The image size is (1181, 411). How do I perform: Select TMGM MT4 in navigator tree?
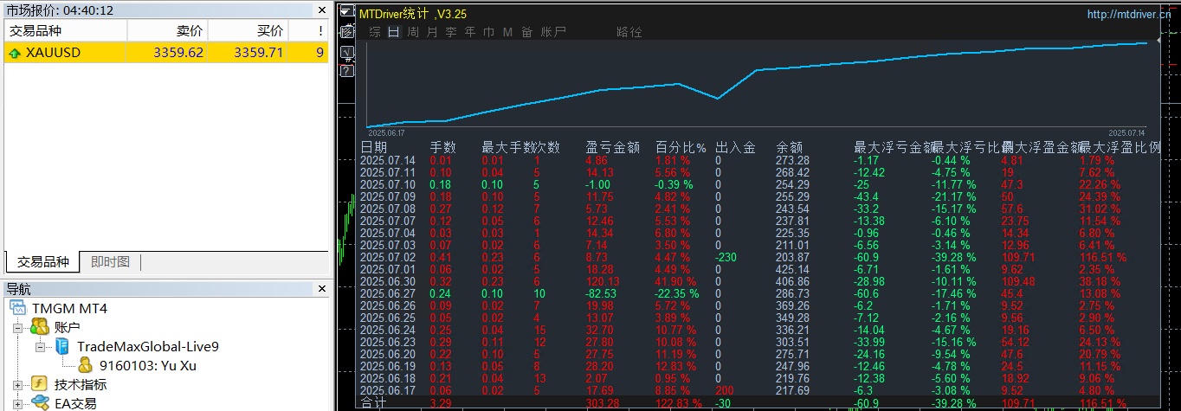coord(69,309)
